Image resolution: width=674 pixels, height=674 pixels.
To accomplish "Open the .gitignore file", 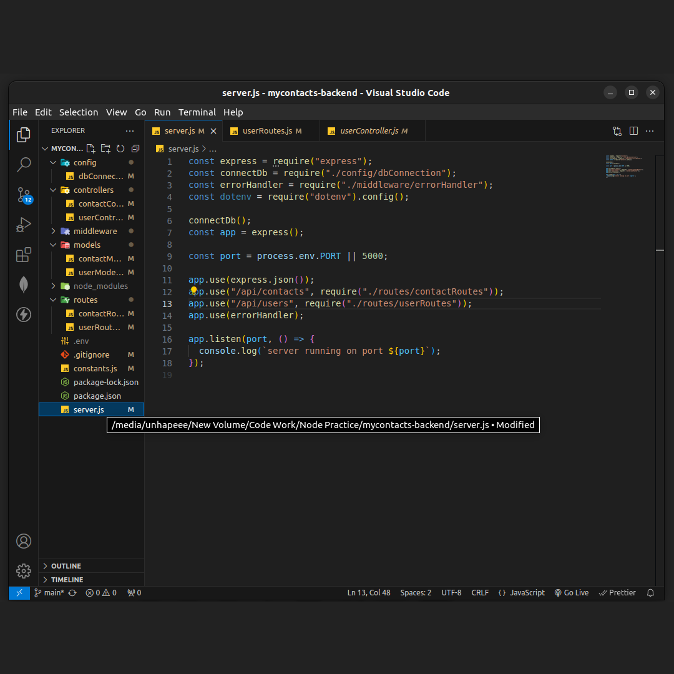I will [x=91, y=355].
